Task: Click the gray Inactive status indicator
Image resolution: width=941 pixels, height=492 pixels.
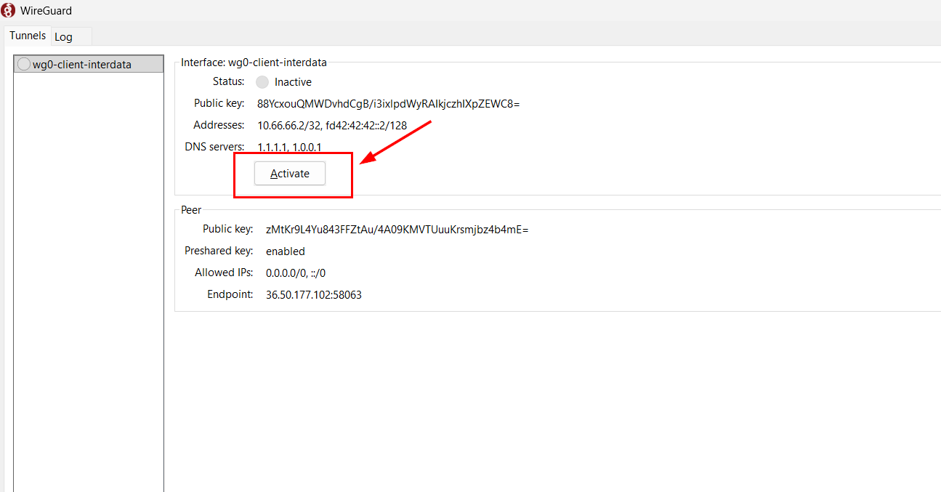Action: pyautogui.click(x=262, y=82)
